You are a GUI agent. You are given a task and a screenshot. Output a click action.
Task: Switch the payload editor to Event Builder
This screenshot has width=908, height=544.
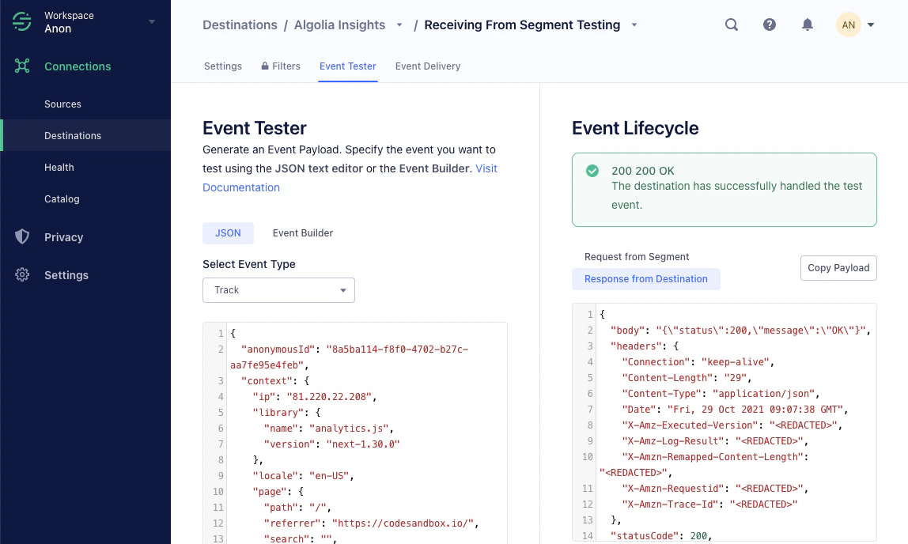tap(303, 232)
